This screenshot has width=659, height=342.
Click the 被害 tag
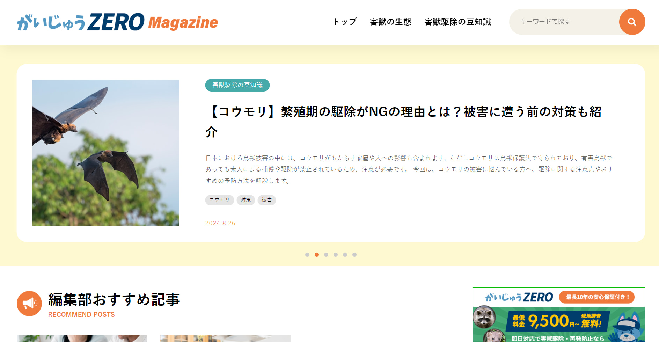267,200
